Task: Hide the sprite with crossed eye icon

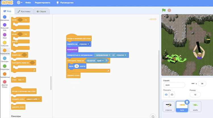Action: [x=172, y=95]
